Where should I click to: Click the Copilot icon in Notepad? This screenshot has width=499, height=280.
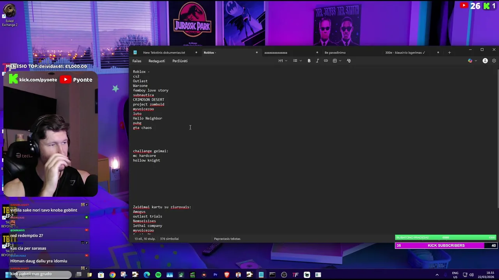click(470, 61)
